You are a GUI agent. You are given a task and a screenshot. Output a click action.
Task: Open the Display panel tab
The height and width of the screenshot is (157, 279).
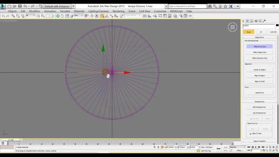click(260, 21)
